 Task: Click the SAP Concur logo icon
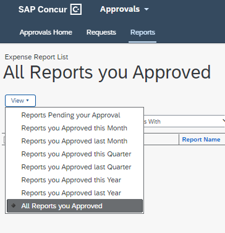pos(76,9)
